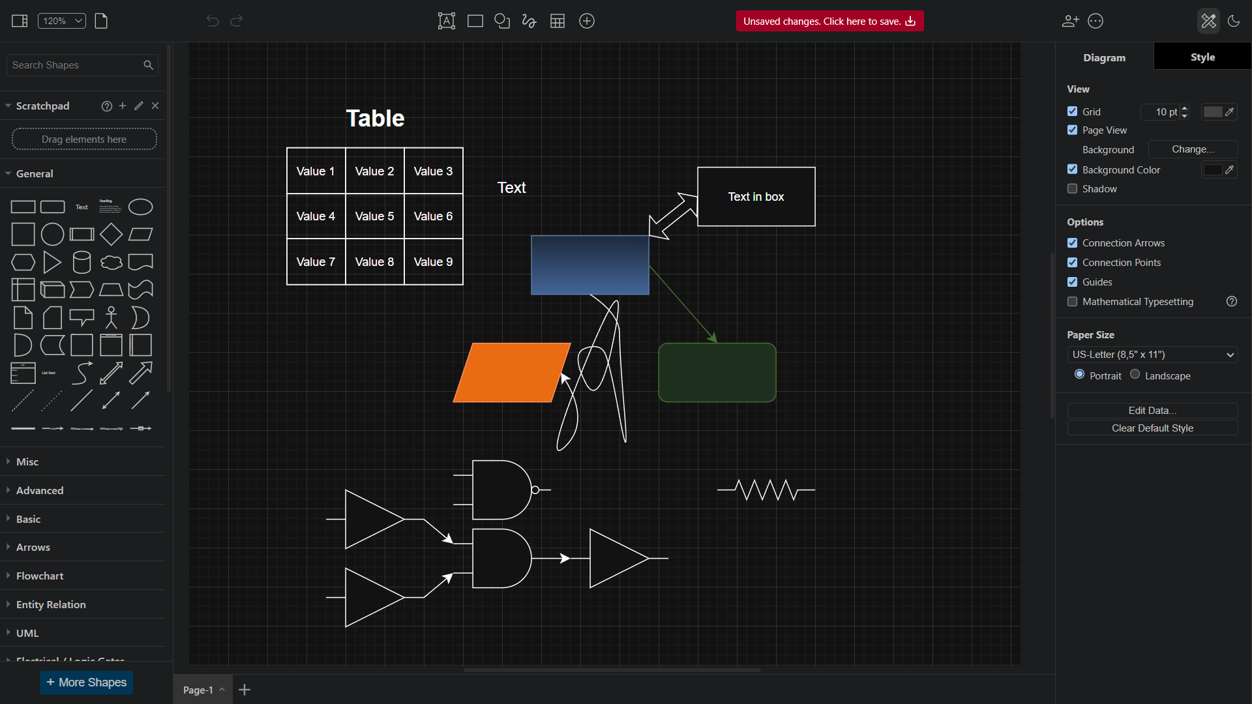Image resolution: width=1252 pixels, height=704 pixels.
Task: Edit the scratchpad with pencil icon
Action: coord(139,106)
